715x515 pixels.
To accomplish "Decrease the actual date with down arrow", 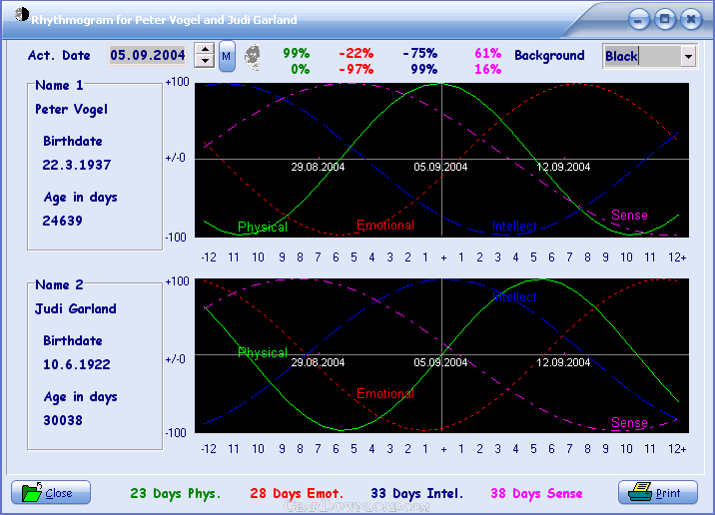I will [205, 62].
